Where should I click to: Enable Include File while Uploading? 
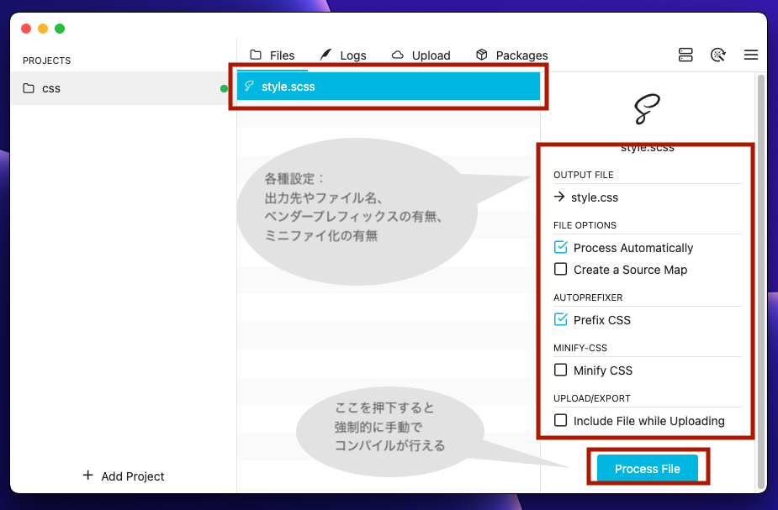pos(560,420)
